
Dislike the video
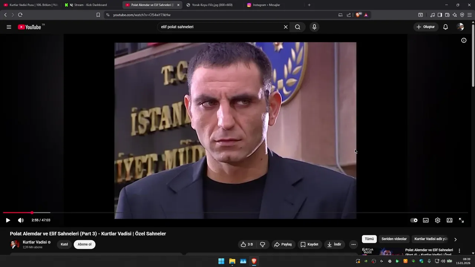263,244
